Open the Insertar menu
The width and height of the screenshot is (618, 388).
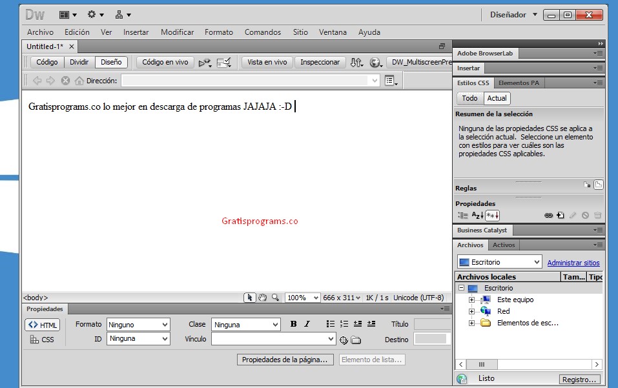(x=136, y=32)
